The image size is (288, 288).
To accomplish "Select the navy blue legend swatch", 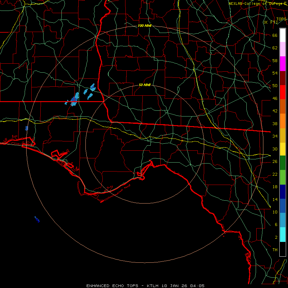I will [x=283, y=192].
